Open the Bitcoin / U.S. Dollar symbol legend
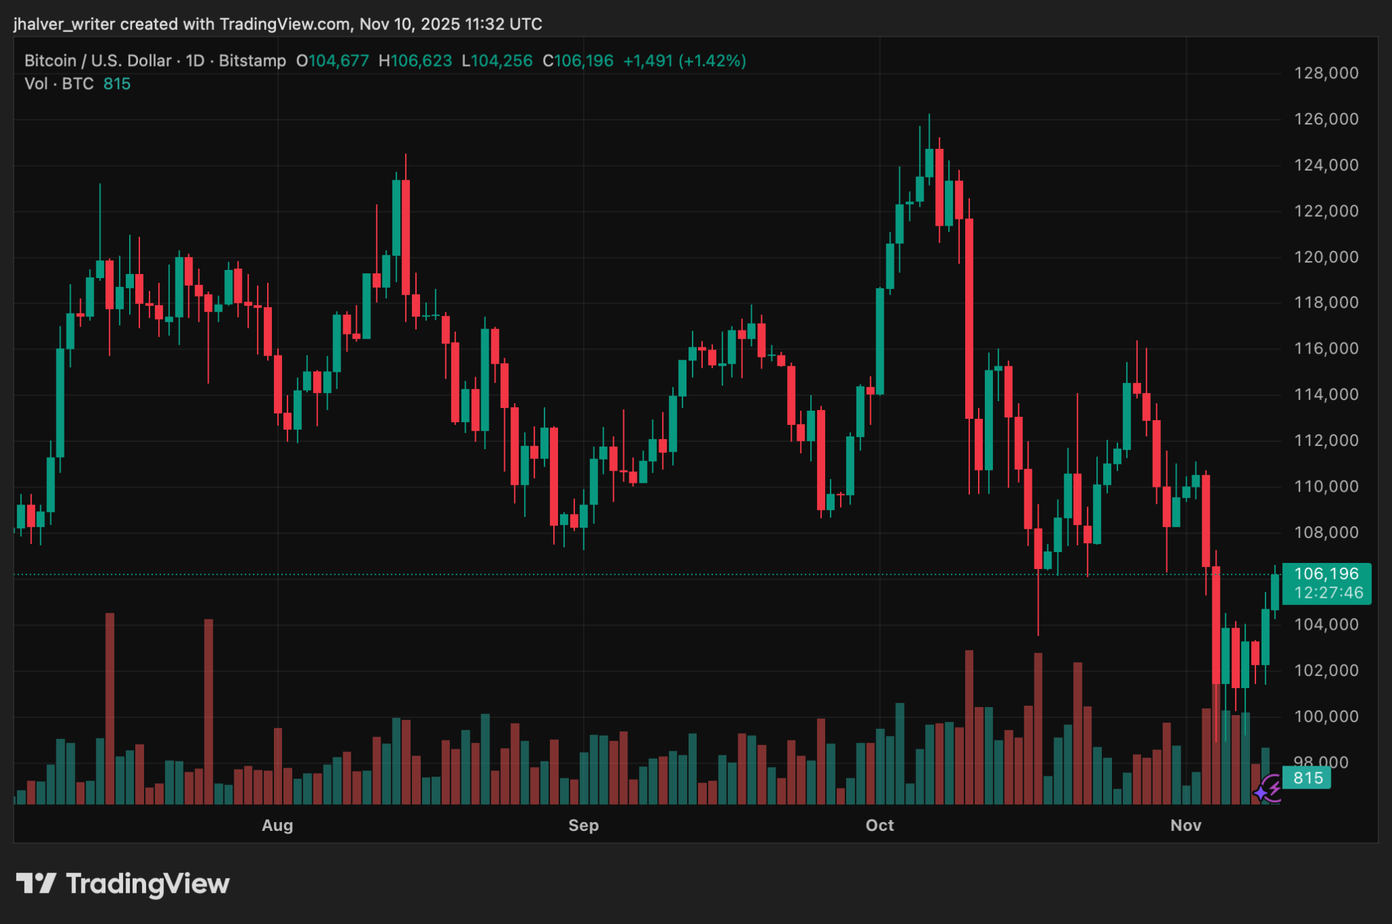The width and height of the screenshot is (1392, 924). point(97,61)
